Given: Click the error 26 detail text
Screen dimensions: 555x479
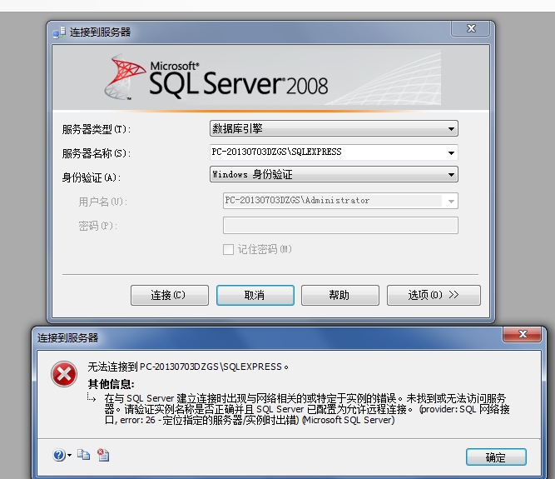Looking at the screenshot, I should (307, 409).
